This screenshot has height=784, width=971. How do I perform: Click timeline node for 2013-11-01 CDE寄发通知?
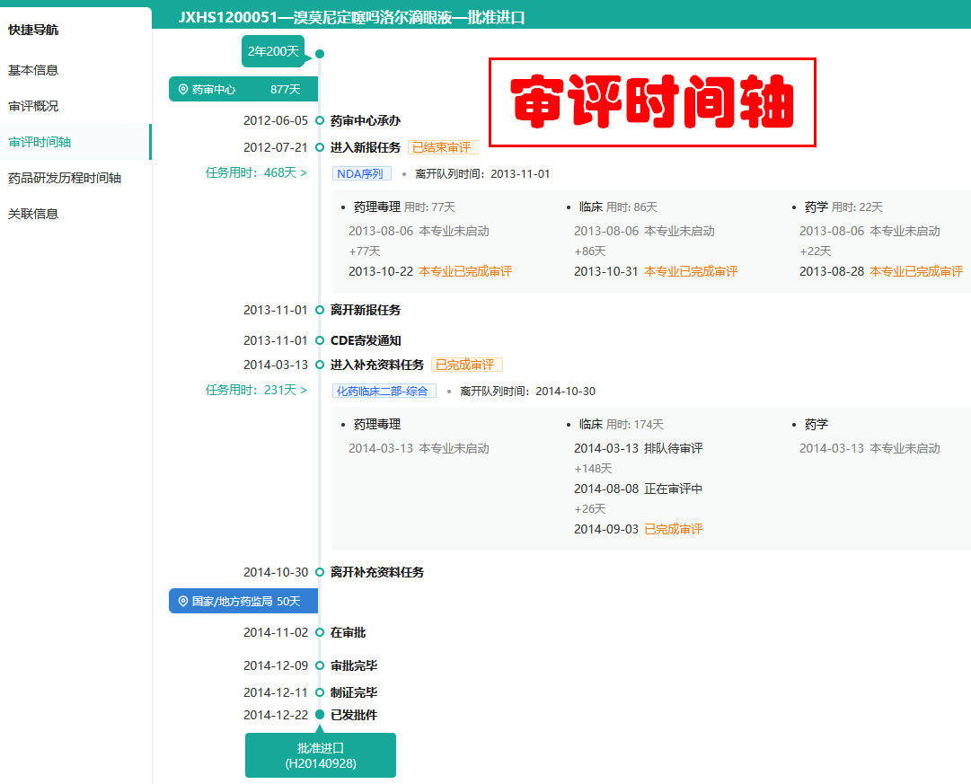(x=320, y=340)
